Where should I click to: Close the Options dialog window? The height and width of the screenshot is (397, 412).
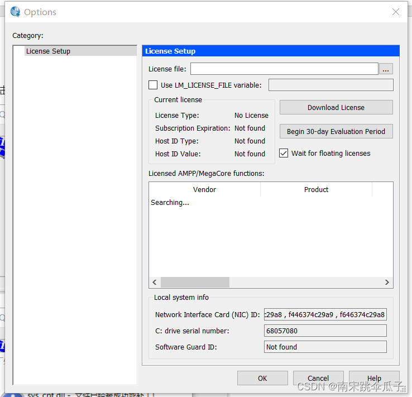(396, 12)
